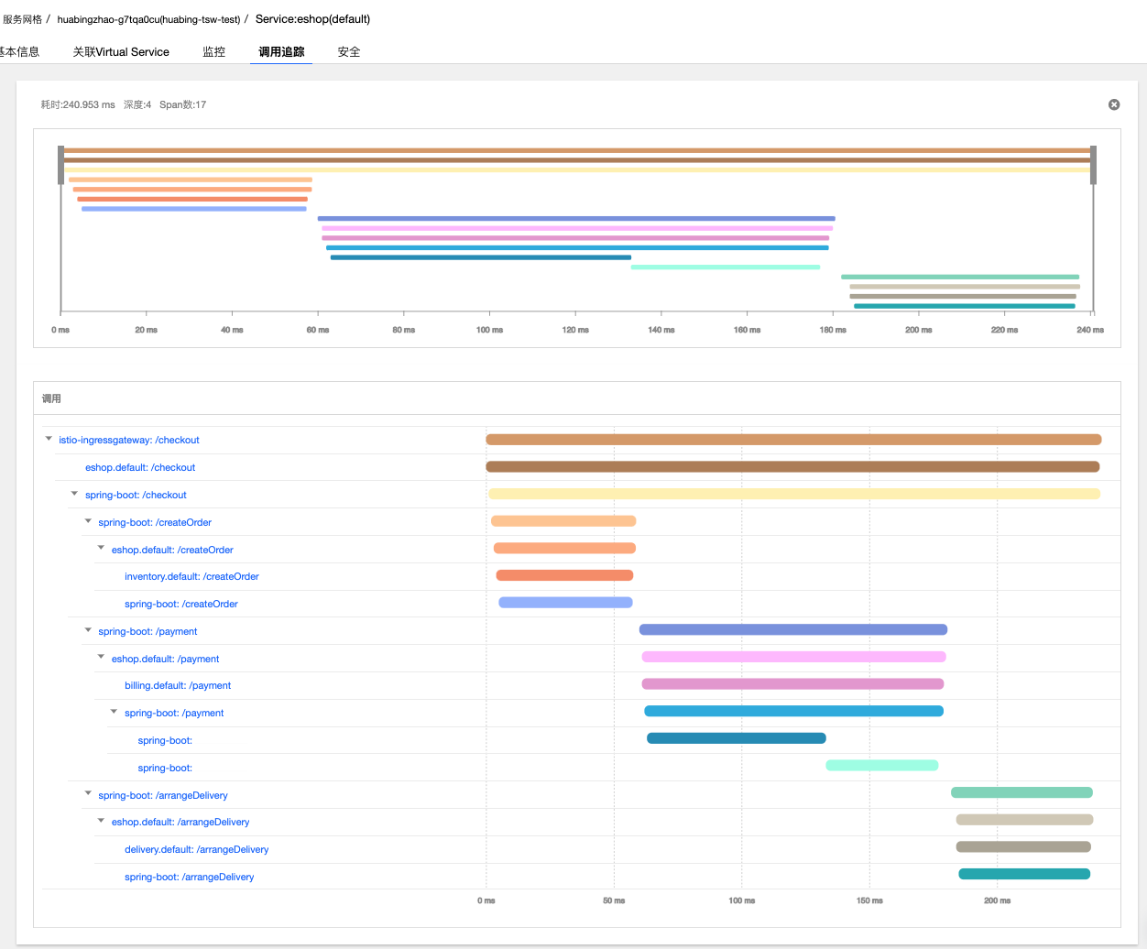Viewport: 1147px width, 949px height.
Task: Click the left handle of the overview range
Action: (61, 165)
